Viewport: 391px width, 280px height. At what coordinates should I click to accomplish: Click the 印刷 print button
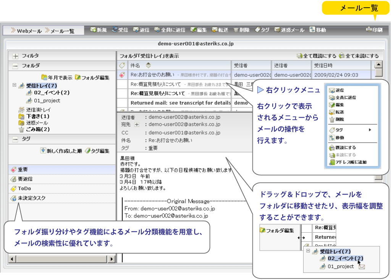pyautogui.click(x=374, y=30)
